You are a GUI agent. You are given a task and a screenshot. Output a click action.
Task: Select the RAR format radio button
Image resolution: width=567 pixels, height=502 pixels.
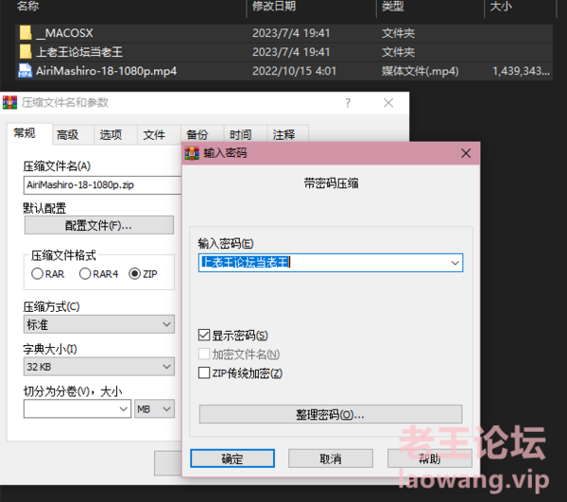click(37, 274)
